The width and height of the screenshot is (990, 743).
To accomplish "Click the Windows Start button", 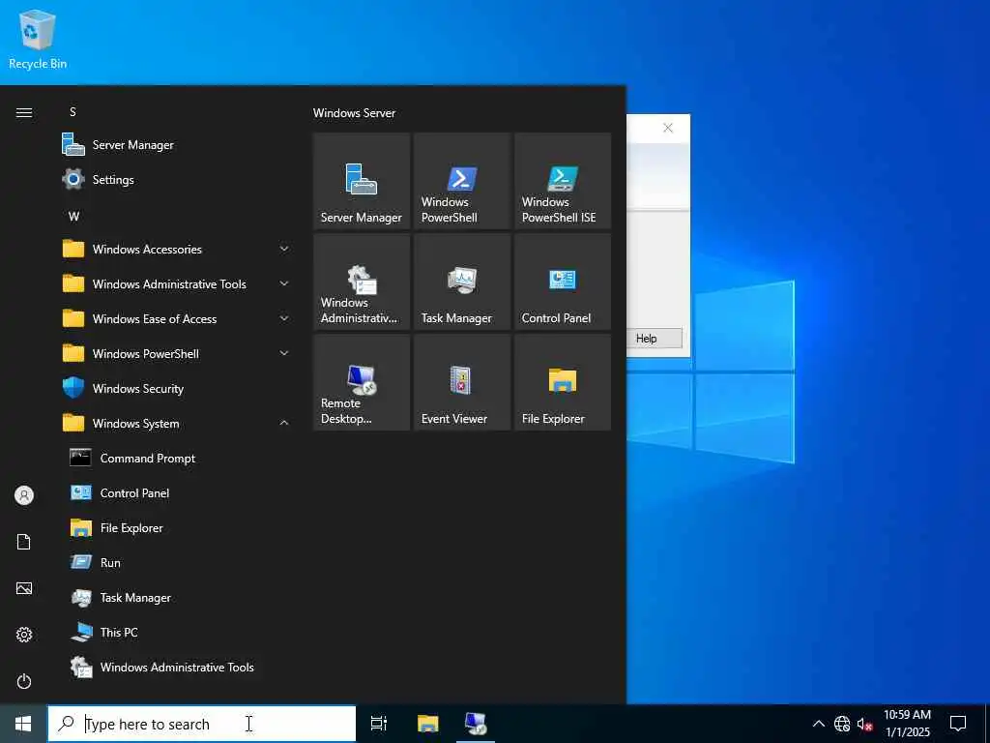I will coord(23,724).
